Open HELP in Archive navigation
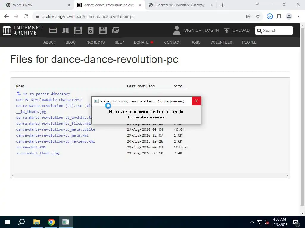The width and height of the screenshot is (305, 228). point(119,42)
